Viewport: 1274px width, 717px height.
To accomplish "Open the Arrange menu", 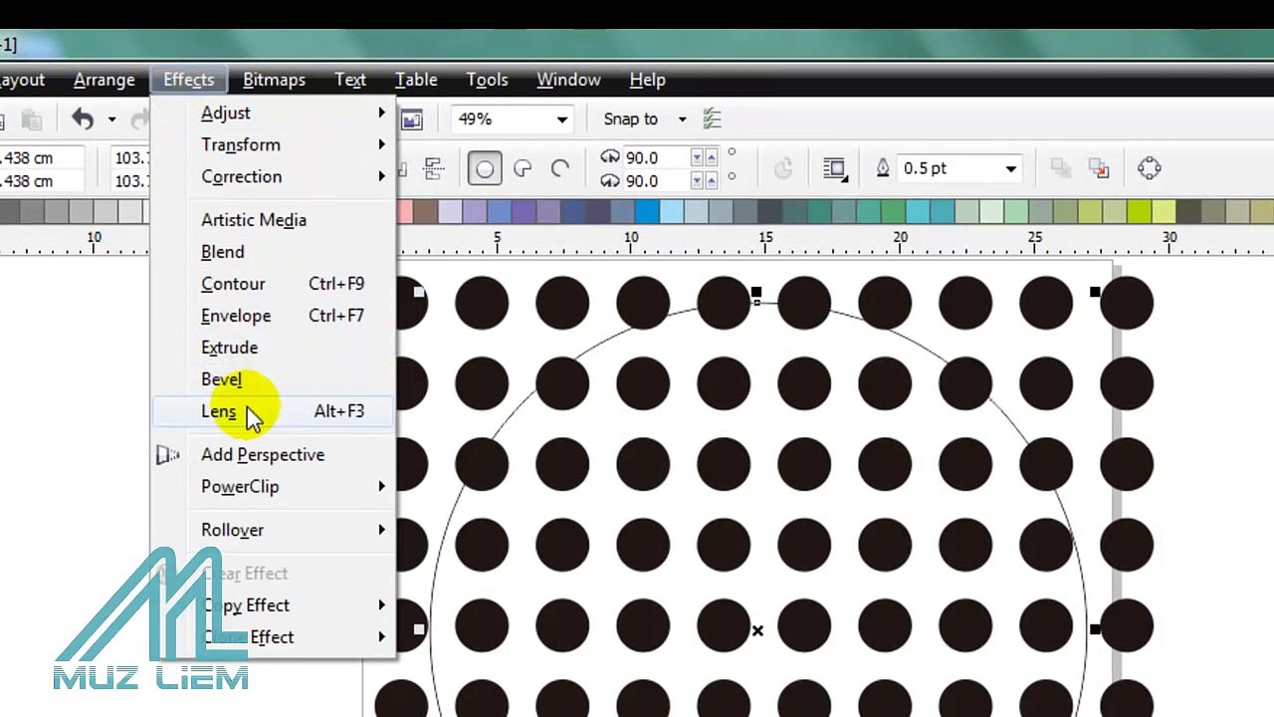I will coord(105,80).
